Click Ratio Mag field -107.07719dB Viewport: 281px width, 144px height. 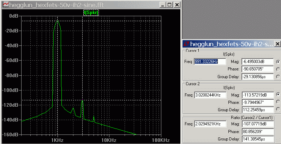pos(258,124)
